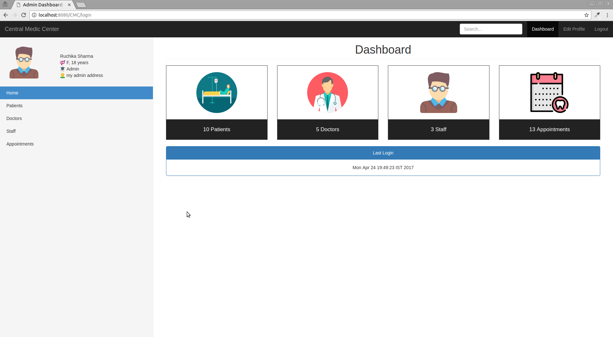Select the Home sidebar item
Image resolution: width=613 pixels, height=337 pixels.
click(12, 93)
